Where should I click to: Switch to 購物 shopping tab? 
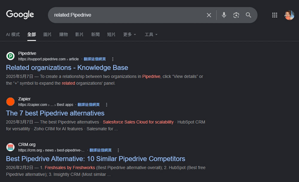click(x=63, y=34)
